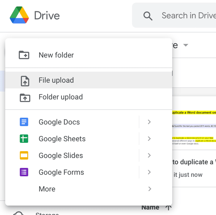The image size is (216, 215).
Task: Click the New folder icon
Action: click(x=24, y=55)
